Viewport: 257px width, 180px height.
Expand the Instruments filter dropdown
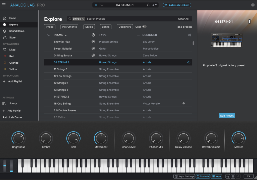69,27
